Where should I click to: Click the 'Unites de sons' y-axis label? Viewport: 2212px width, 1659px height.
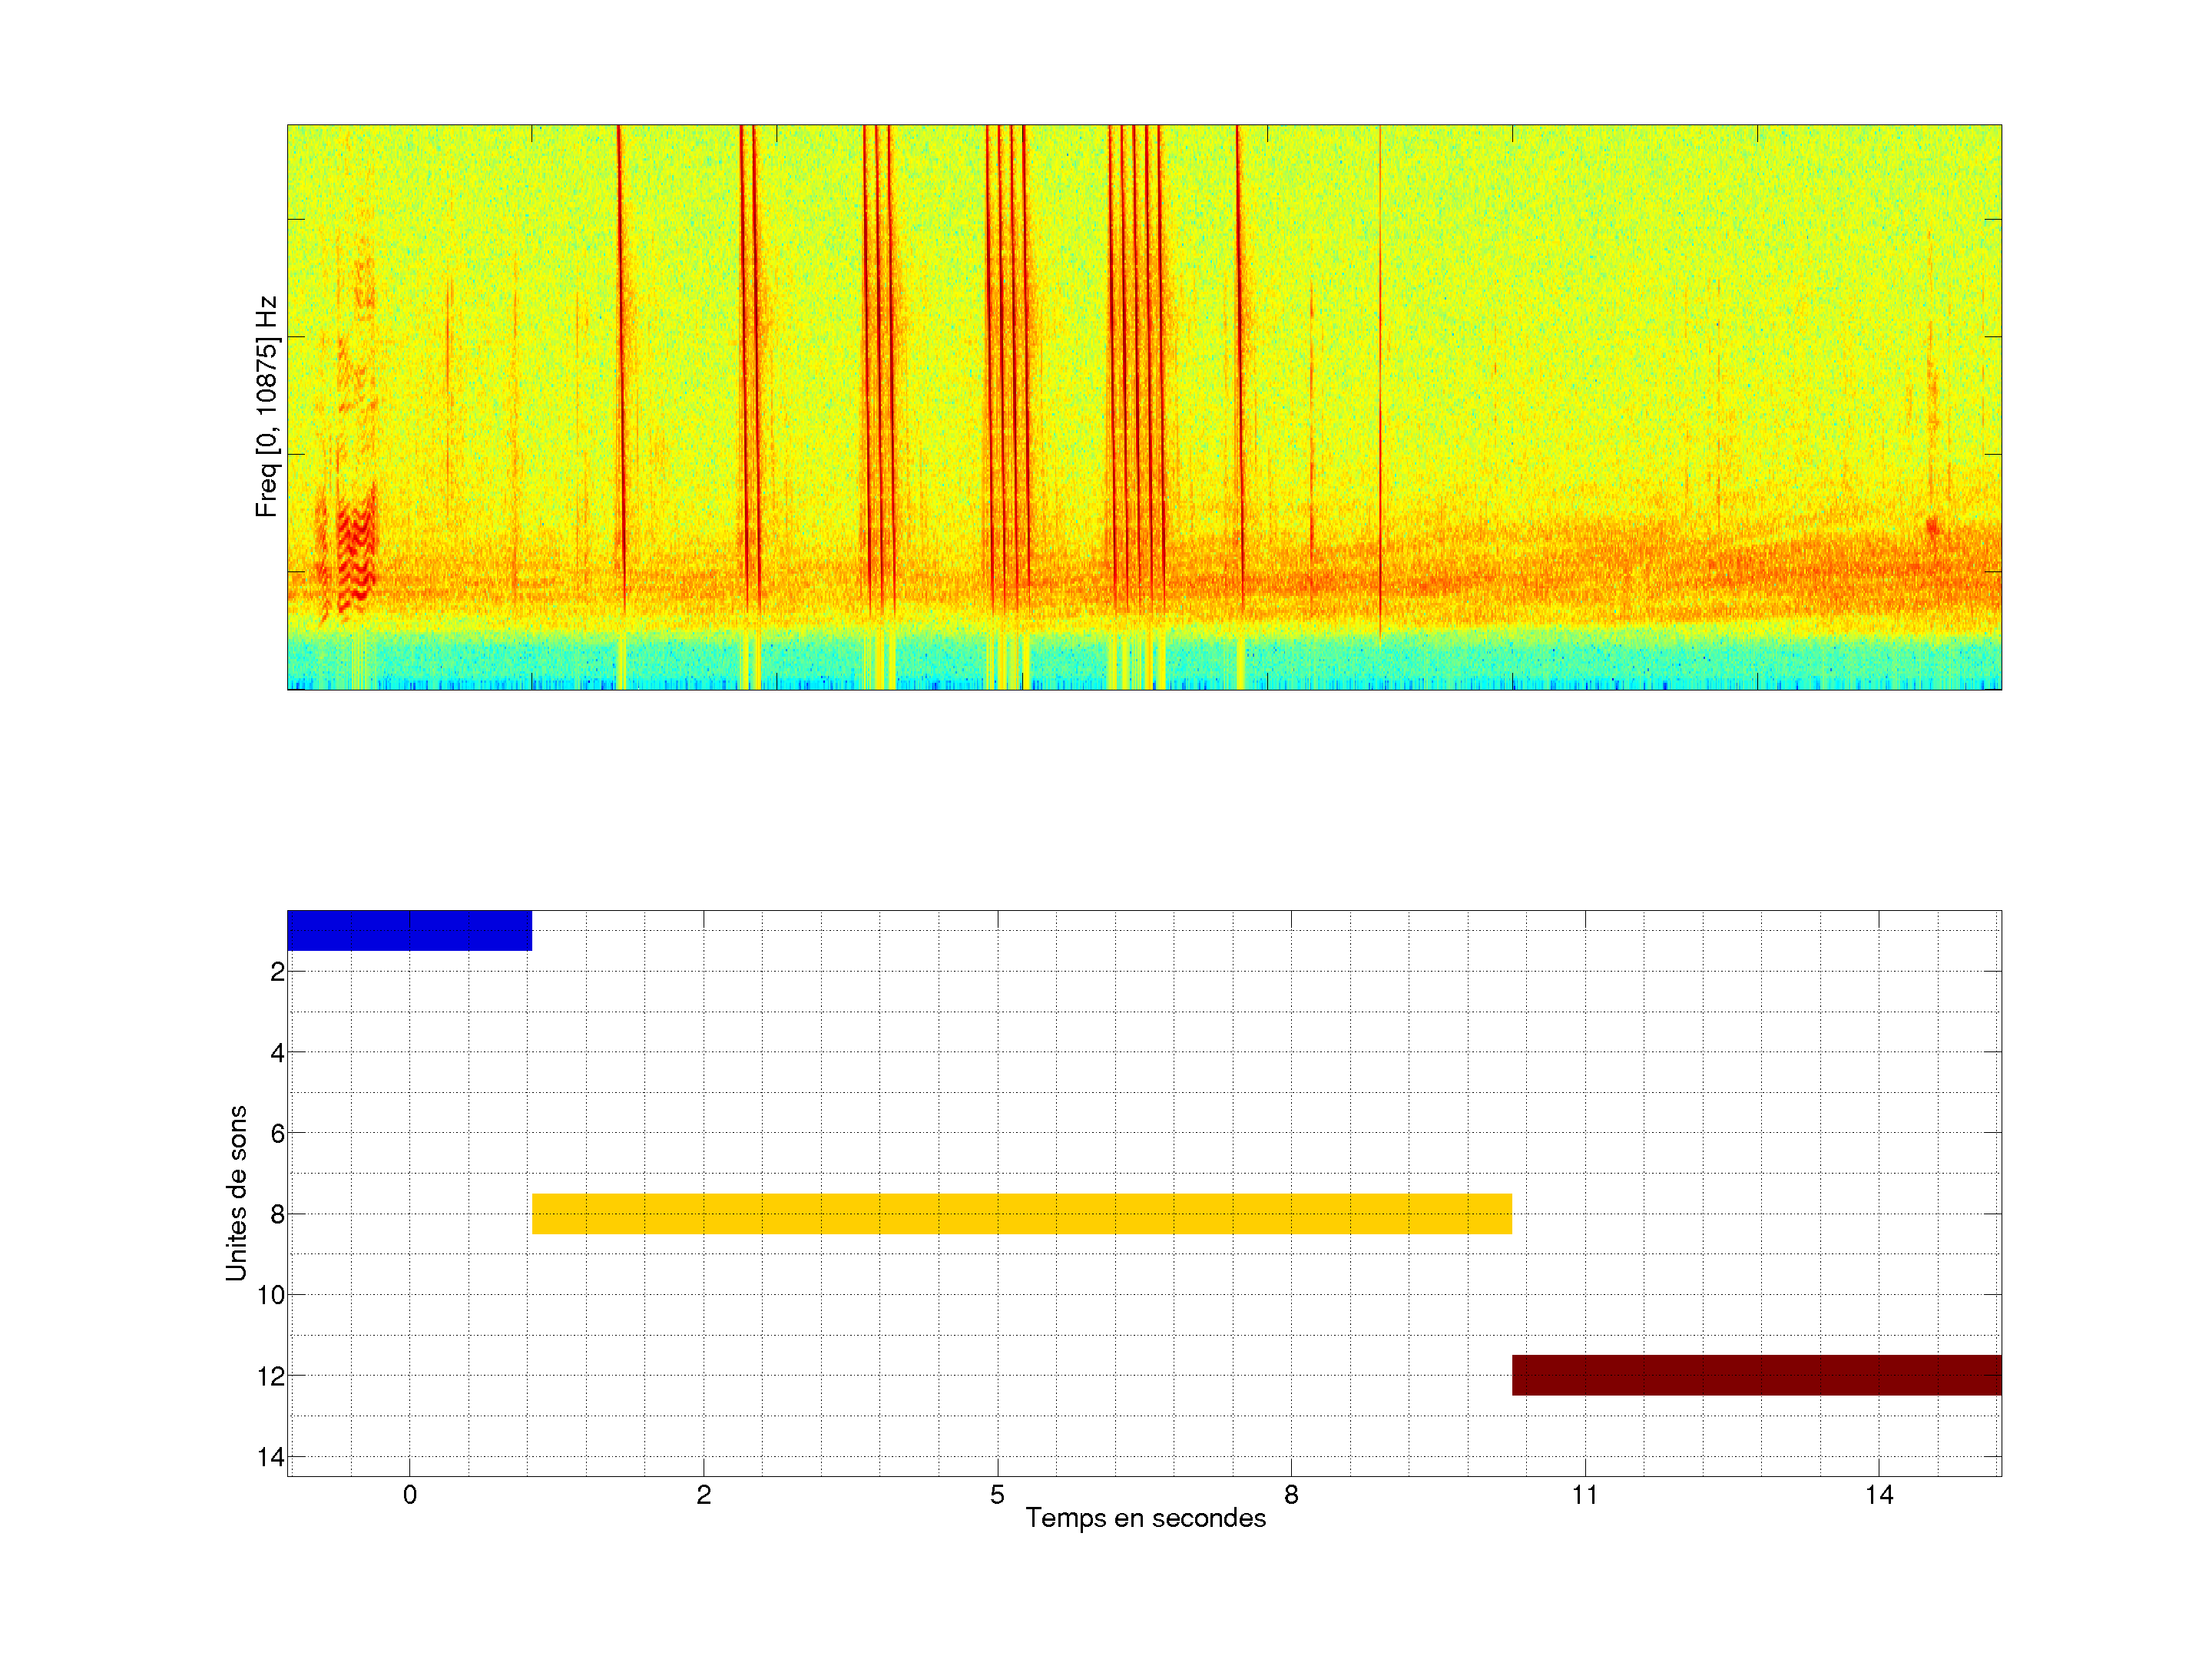click(x=236, y=1193)
